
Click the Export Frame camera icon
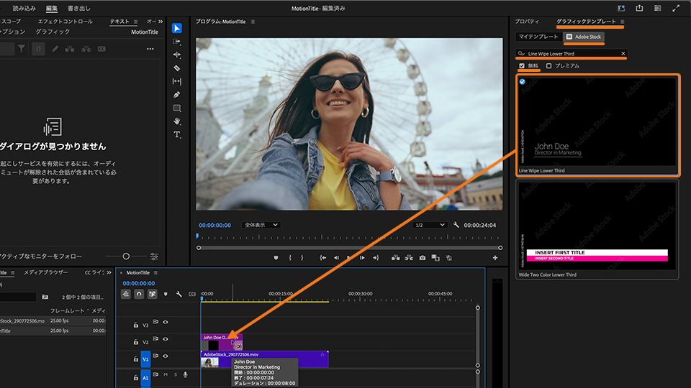(423, 257)
